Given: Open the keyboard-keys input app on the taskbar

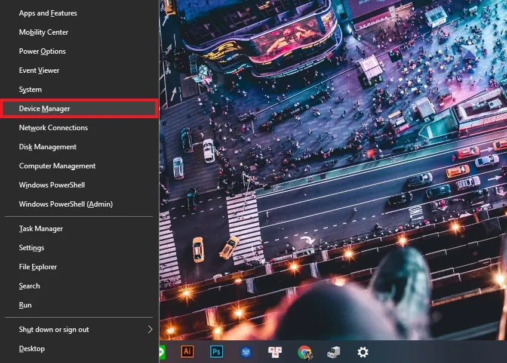Looking at the screenshot, I should 274,352.
